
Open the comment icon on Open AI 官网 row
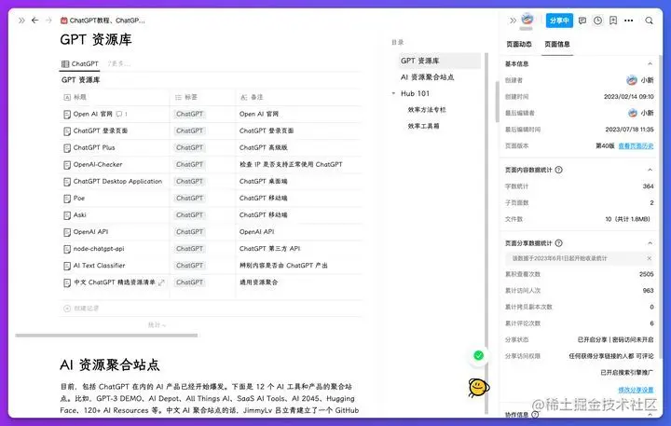119,114
